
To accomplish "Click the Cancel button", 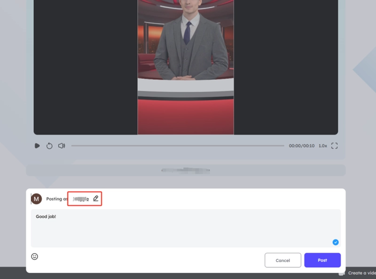I will tap(282, 260).
